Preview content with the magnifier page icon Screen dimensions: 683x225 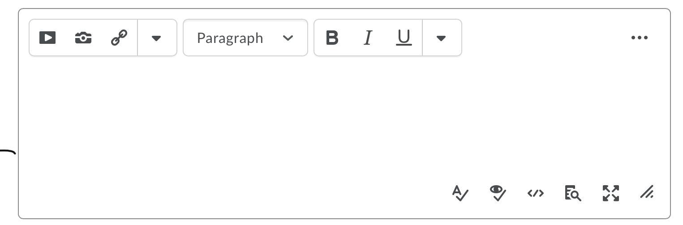click(572, 193)
